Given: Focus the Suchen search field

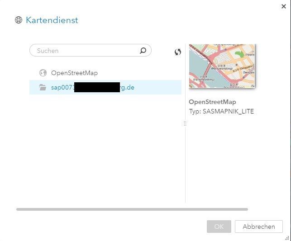Looking at the screenshot, I should (x=91, y=50).
